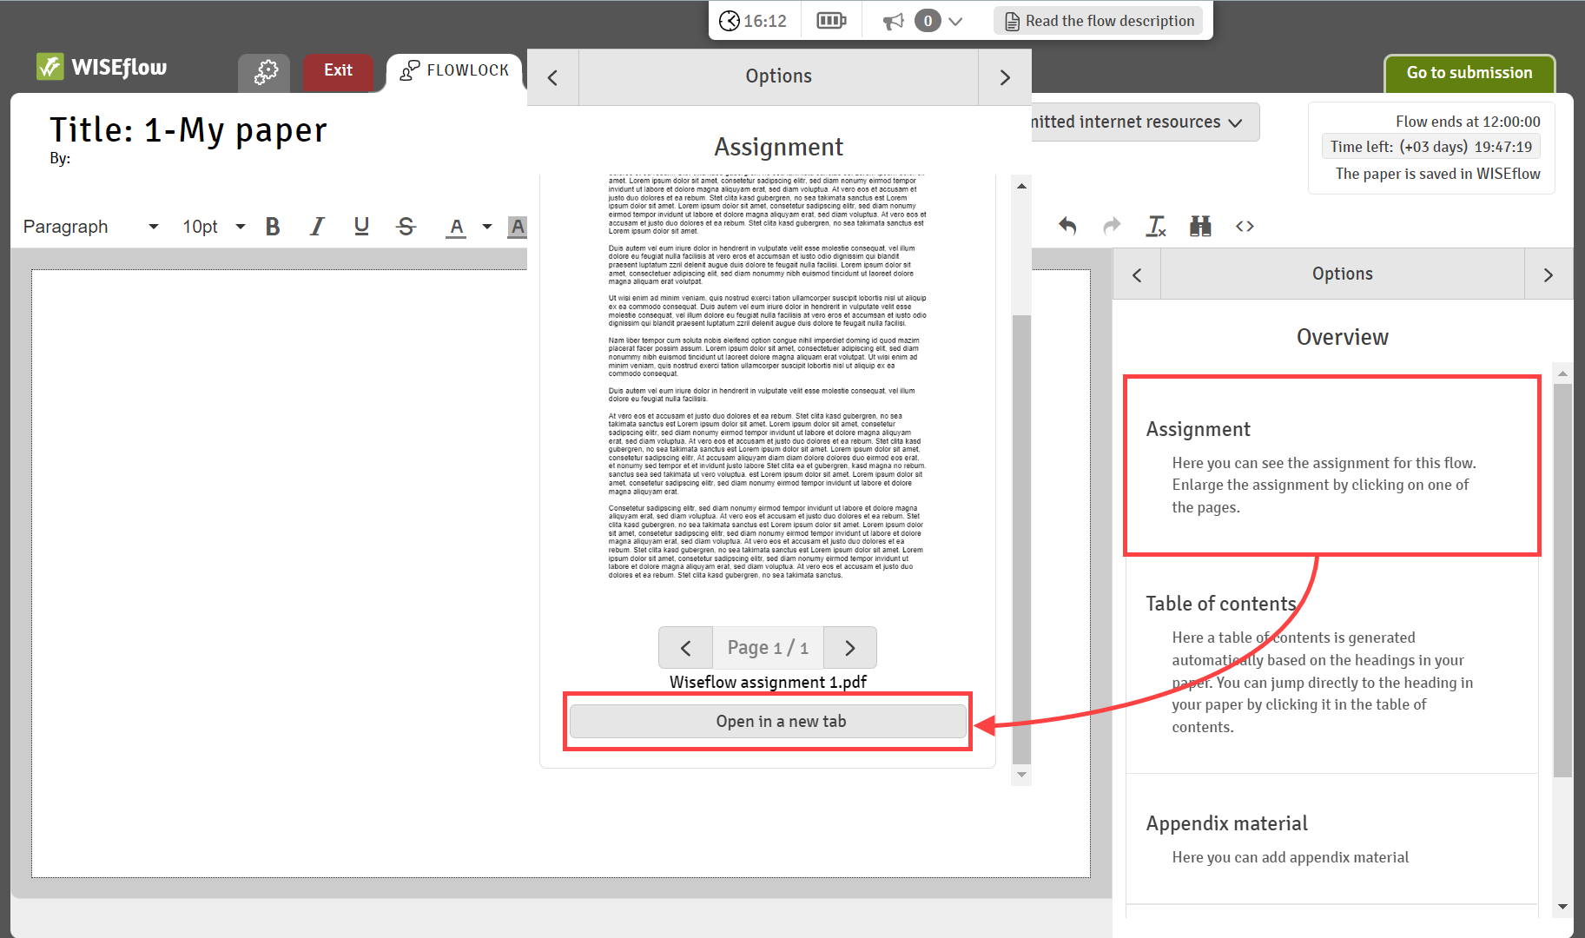Click Overview panel scrollbar up arrow

(x=1562, y=373)
